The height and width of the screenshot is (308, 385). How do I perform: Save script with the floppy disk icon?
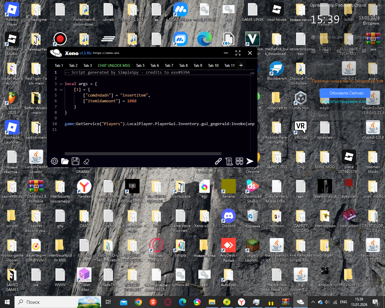pyautogui.click(x=75, y=161)
